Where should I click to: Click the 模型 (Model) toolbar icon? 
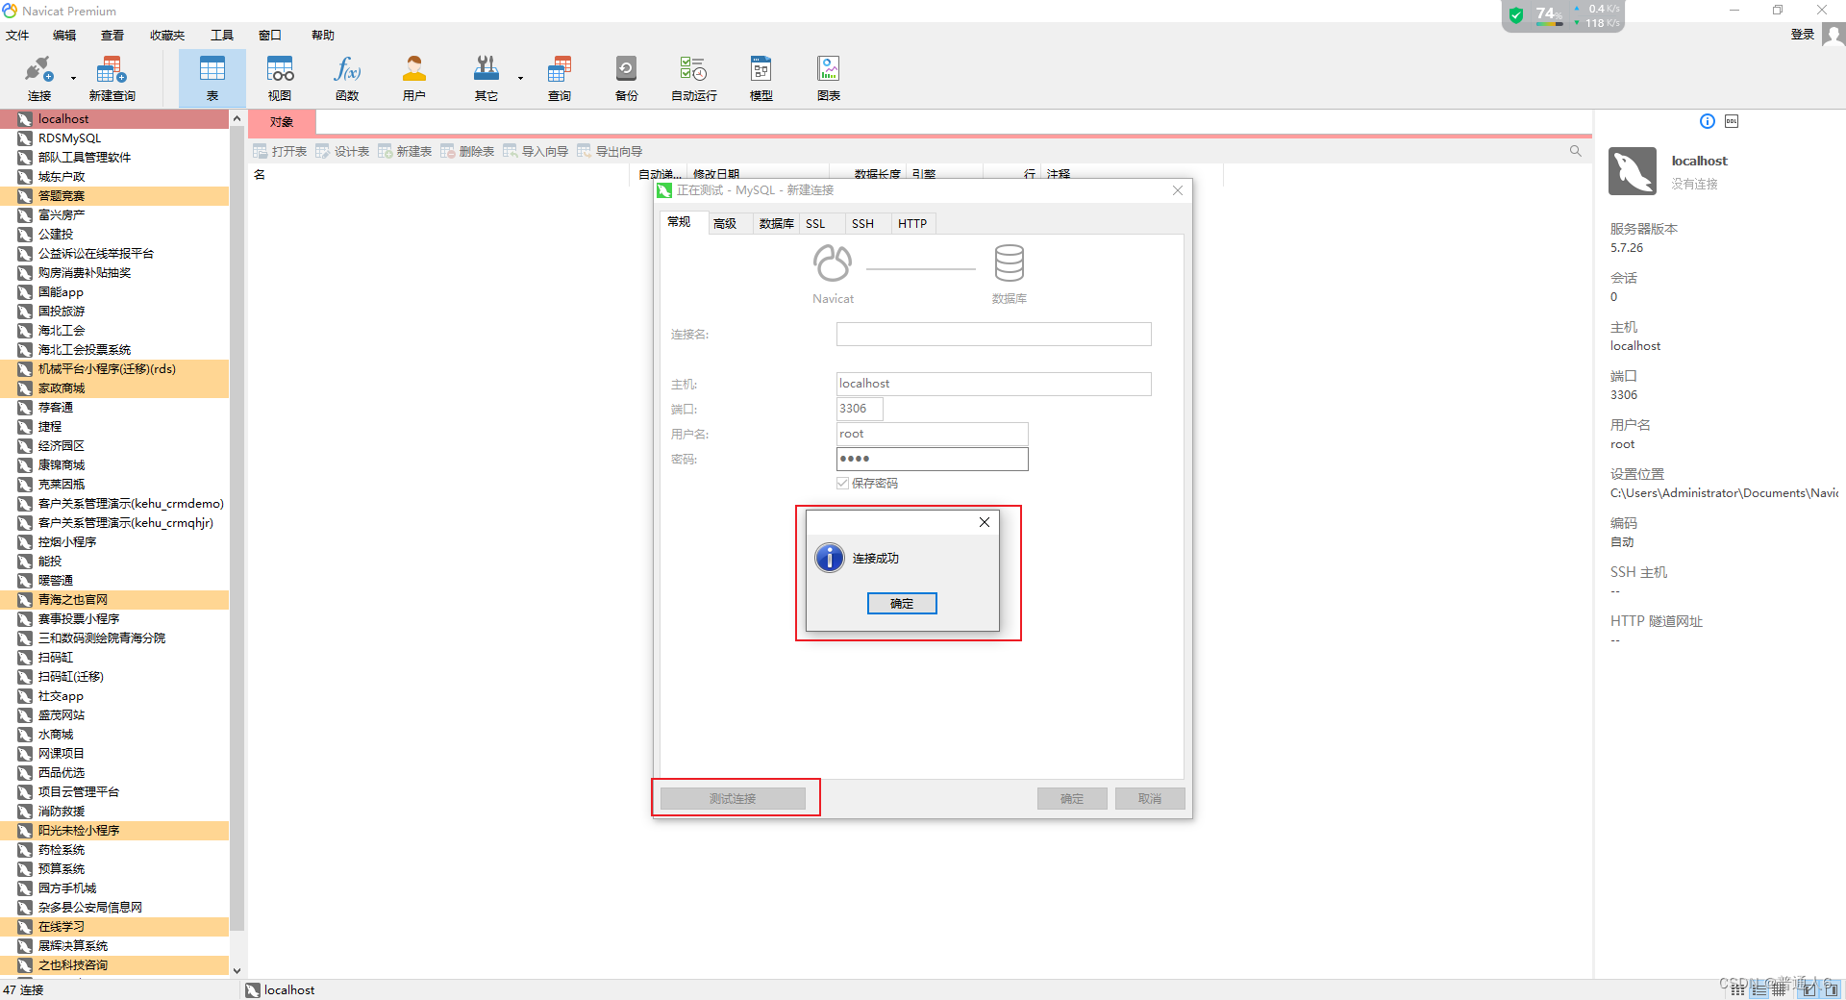[761, 79]
